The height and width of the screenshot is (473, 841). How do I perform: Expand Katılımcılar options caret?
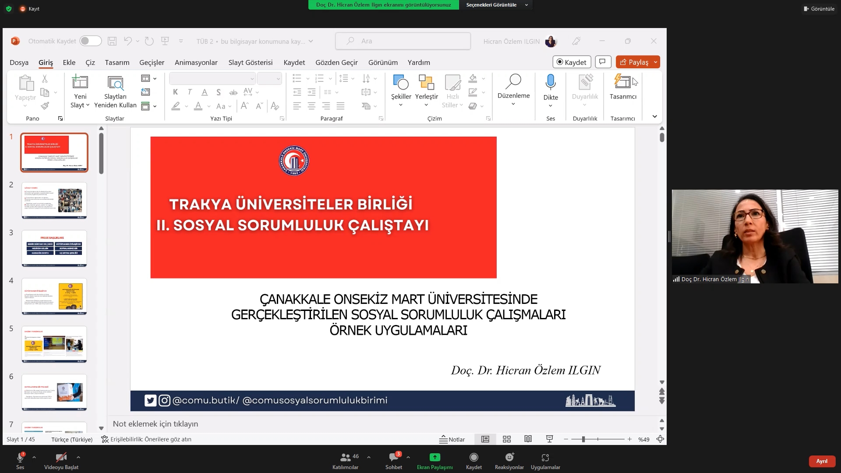click(x=369, y=457)
